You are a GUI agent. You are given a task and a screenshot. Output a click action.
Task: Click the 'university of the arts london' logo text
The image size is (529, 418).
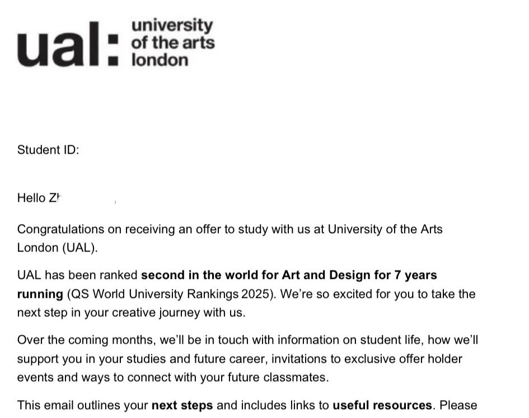pyautogui.click(x=172, y=42)
